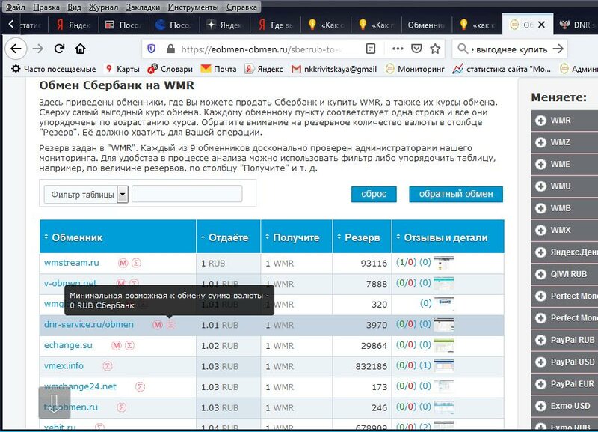Click the plus icon beside WMR in sidebar
Viewport: 598px width, 432px height.
pos(540,121)
